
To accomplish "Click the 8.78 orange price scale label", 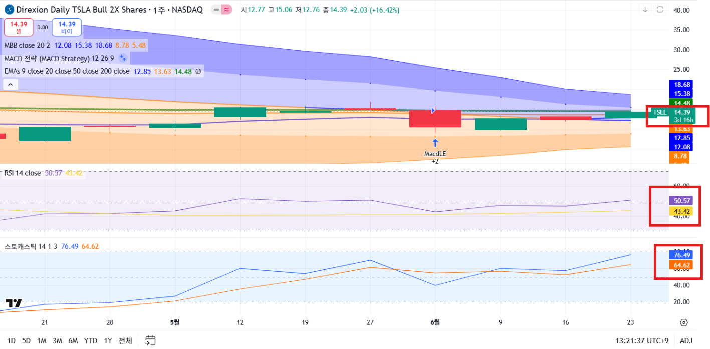I will pyautogui.click(x=679, y=157).
